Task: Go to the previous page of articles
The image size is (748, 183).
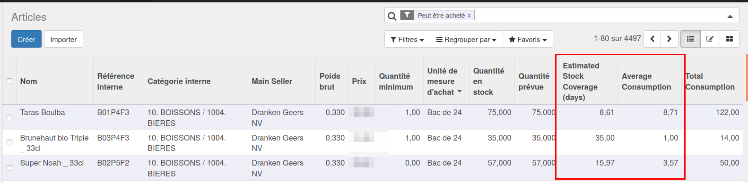Action: click(652, 39)
